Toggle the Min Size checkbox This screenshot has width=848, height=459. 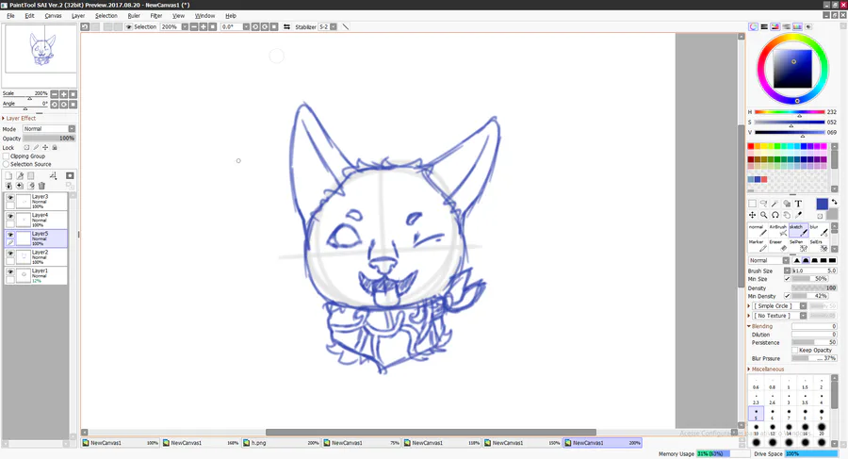787,279
